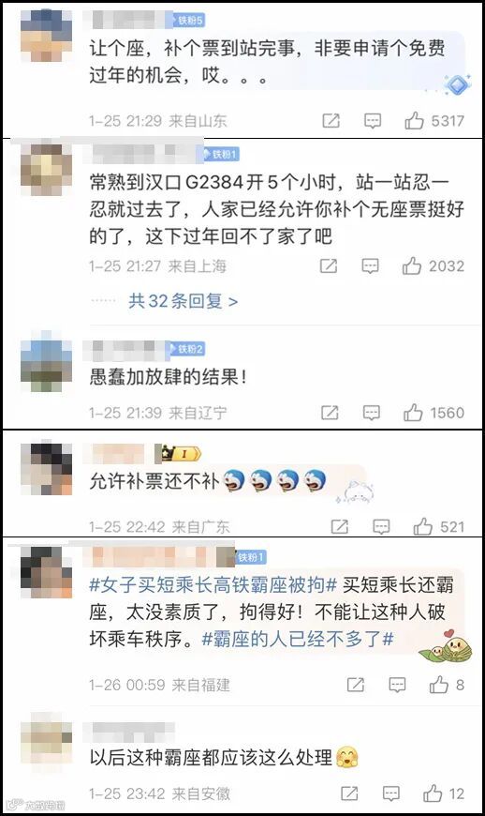The width and height of the screenshot is (485, 816).
Task: Click the 铁粉5 fan badge
Action: [x=186, y=21]
